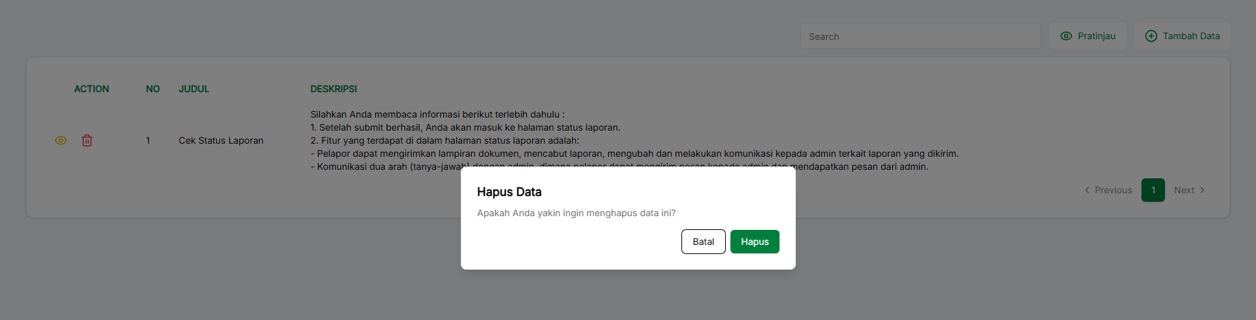The image size is (1256, 320).
Task: Click the Tambah Data button label
Action: [x=1191, y=36]
